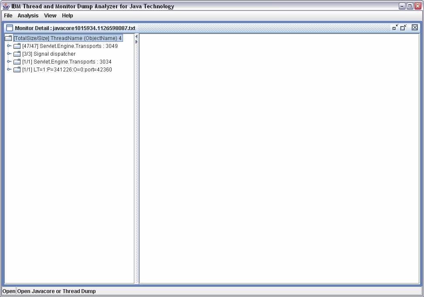Click folder icon beside Signal dispatcher

(x=17, y=54)
